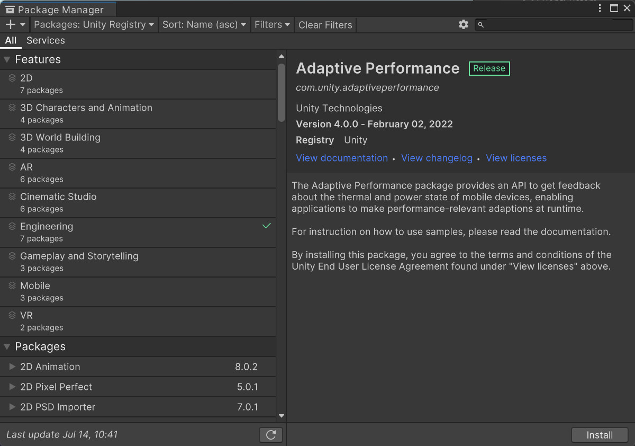Select Gameplay and Storytelling feature

pos(138,262)
